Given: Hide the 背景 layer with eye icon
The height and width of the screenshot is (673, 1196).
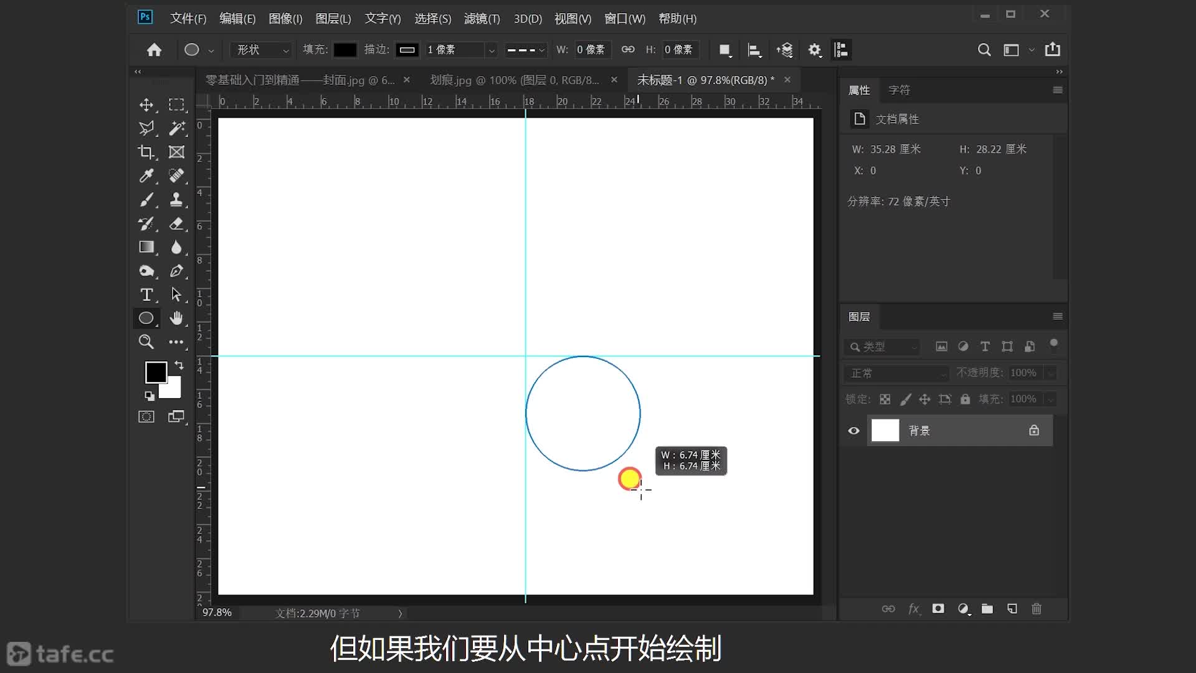Looking at the screenshot, I should point(853,431).
